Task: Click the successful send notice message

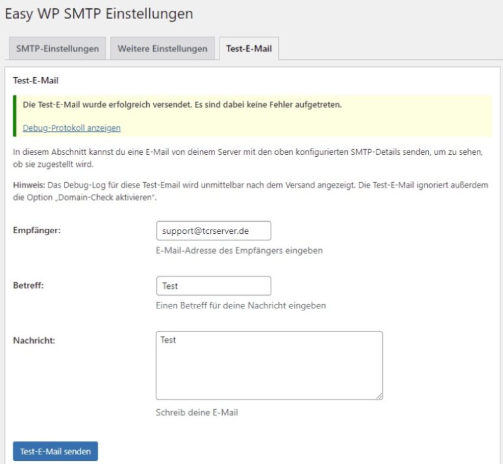Action: point(183,105)
